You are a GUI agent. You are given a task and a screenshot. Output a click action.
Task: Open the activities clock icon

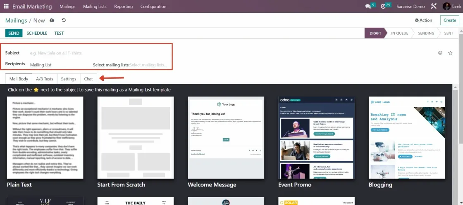pos(383,7)
